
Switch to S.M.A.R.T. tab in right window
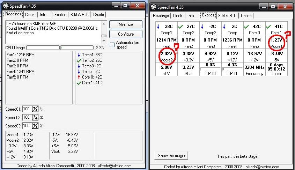coord(227,16)
